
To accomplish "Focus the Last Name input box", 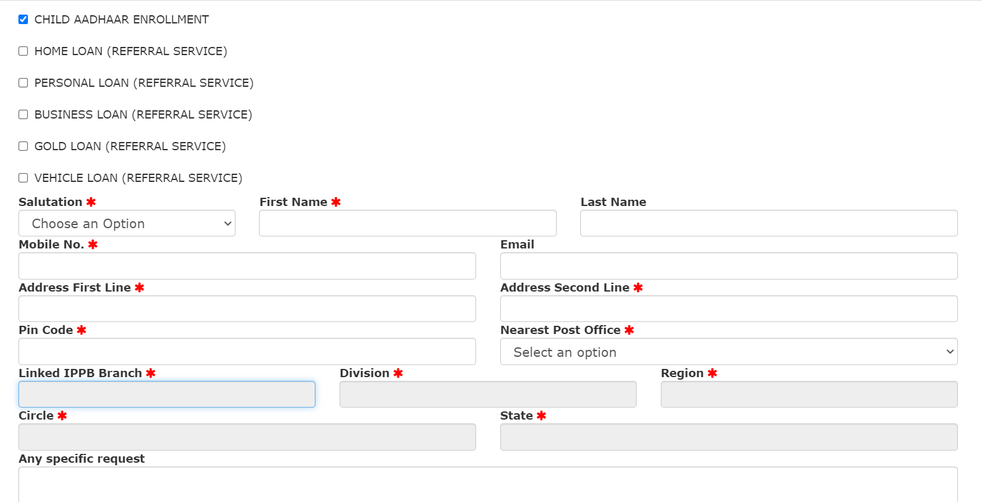I will tap(768, 224).
